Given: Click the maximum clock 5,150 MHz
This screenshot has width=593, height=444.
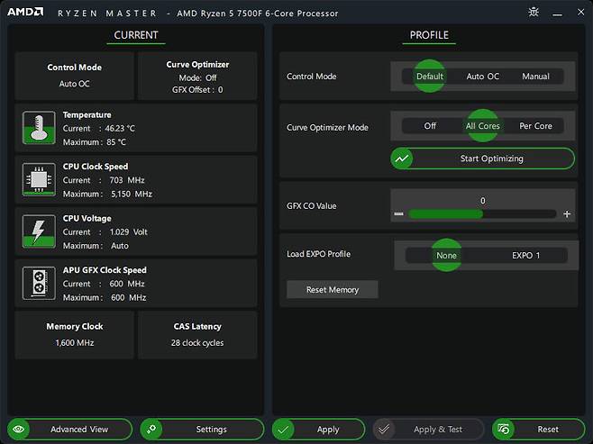Looking at the screenshot, I should point(132,194).
